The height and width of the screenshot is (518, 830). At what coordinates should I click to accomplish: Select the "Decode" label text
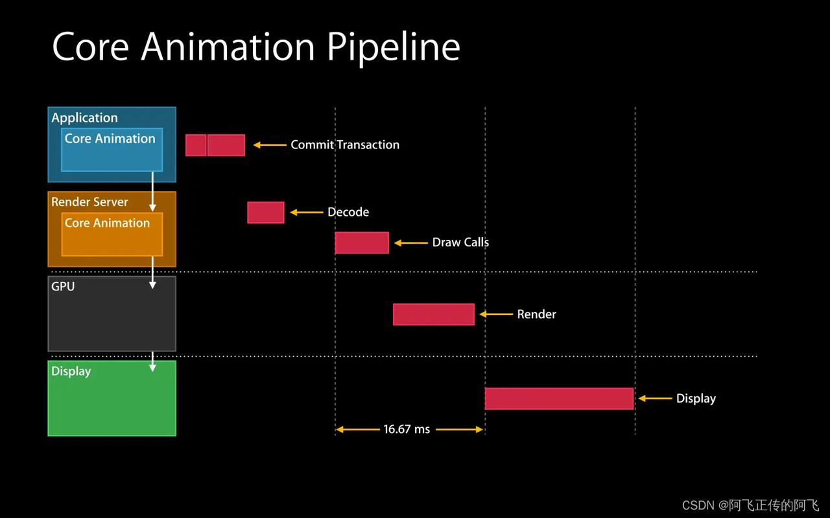(x=348, y=212)
